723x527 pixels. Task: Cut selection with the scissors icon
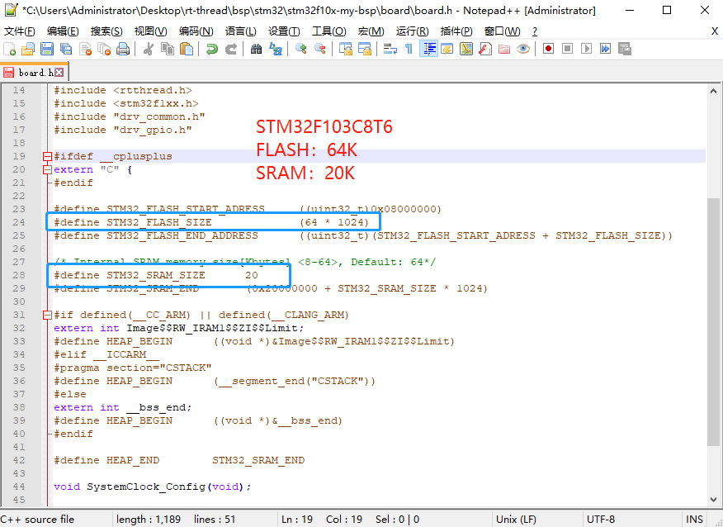pos(148,49)
